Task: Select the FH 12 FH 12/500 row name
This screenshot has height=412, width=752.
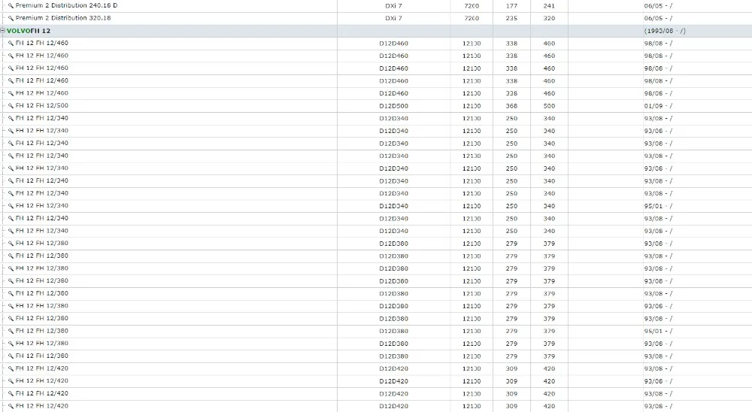Action: (41, 105)
